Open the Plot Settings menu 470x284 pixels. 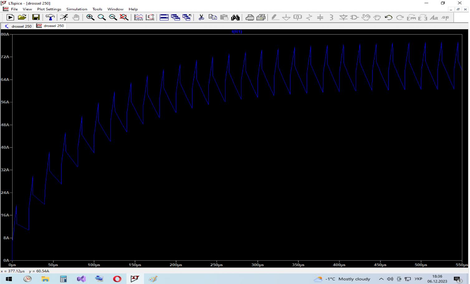(x=49, y=9)
